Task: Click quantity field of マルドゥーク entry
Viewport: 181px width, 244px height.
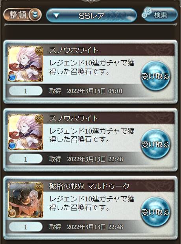Action: point(26,227)
